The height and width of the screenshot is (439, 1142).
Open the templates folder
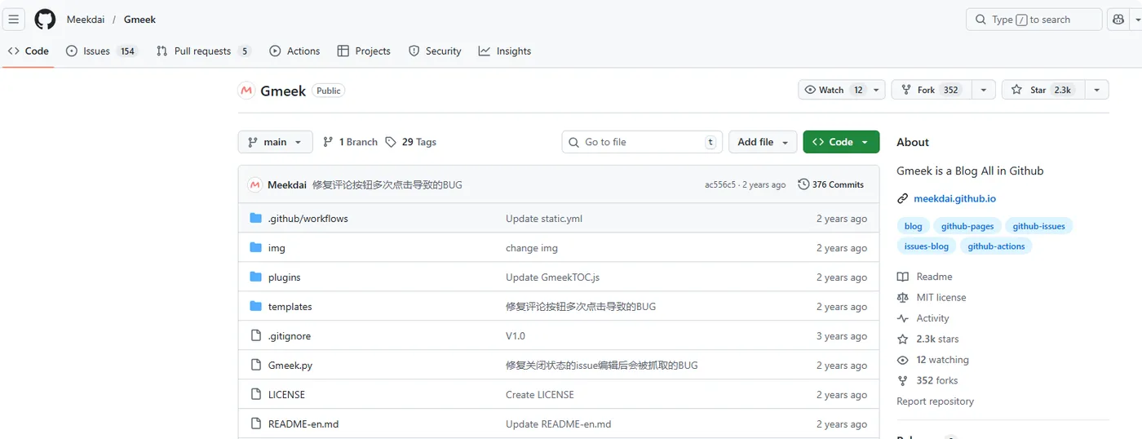[290, 307]
